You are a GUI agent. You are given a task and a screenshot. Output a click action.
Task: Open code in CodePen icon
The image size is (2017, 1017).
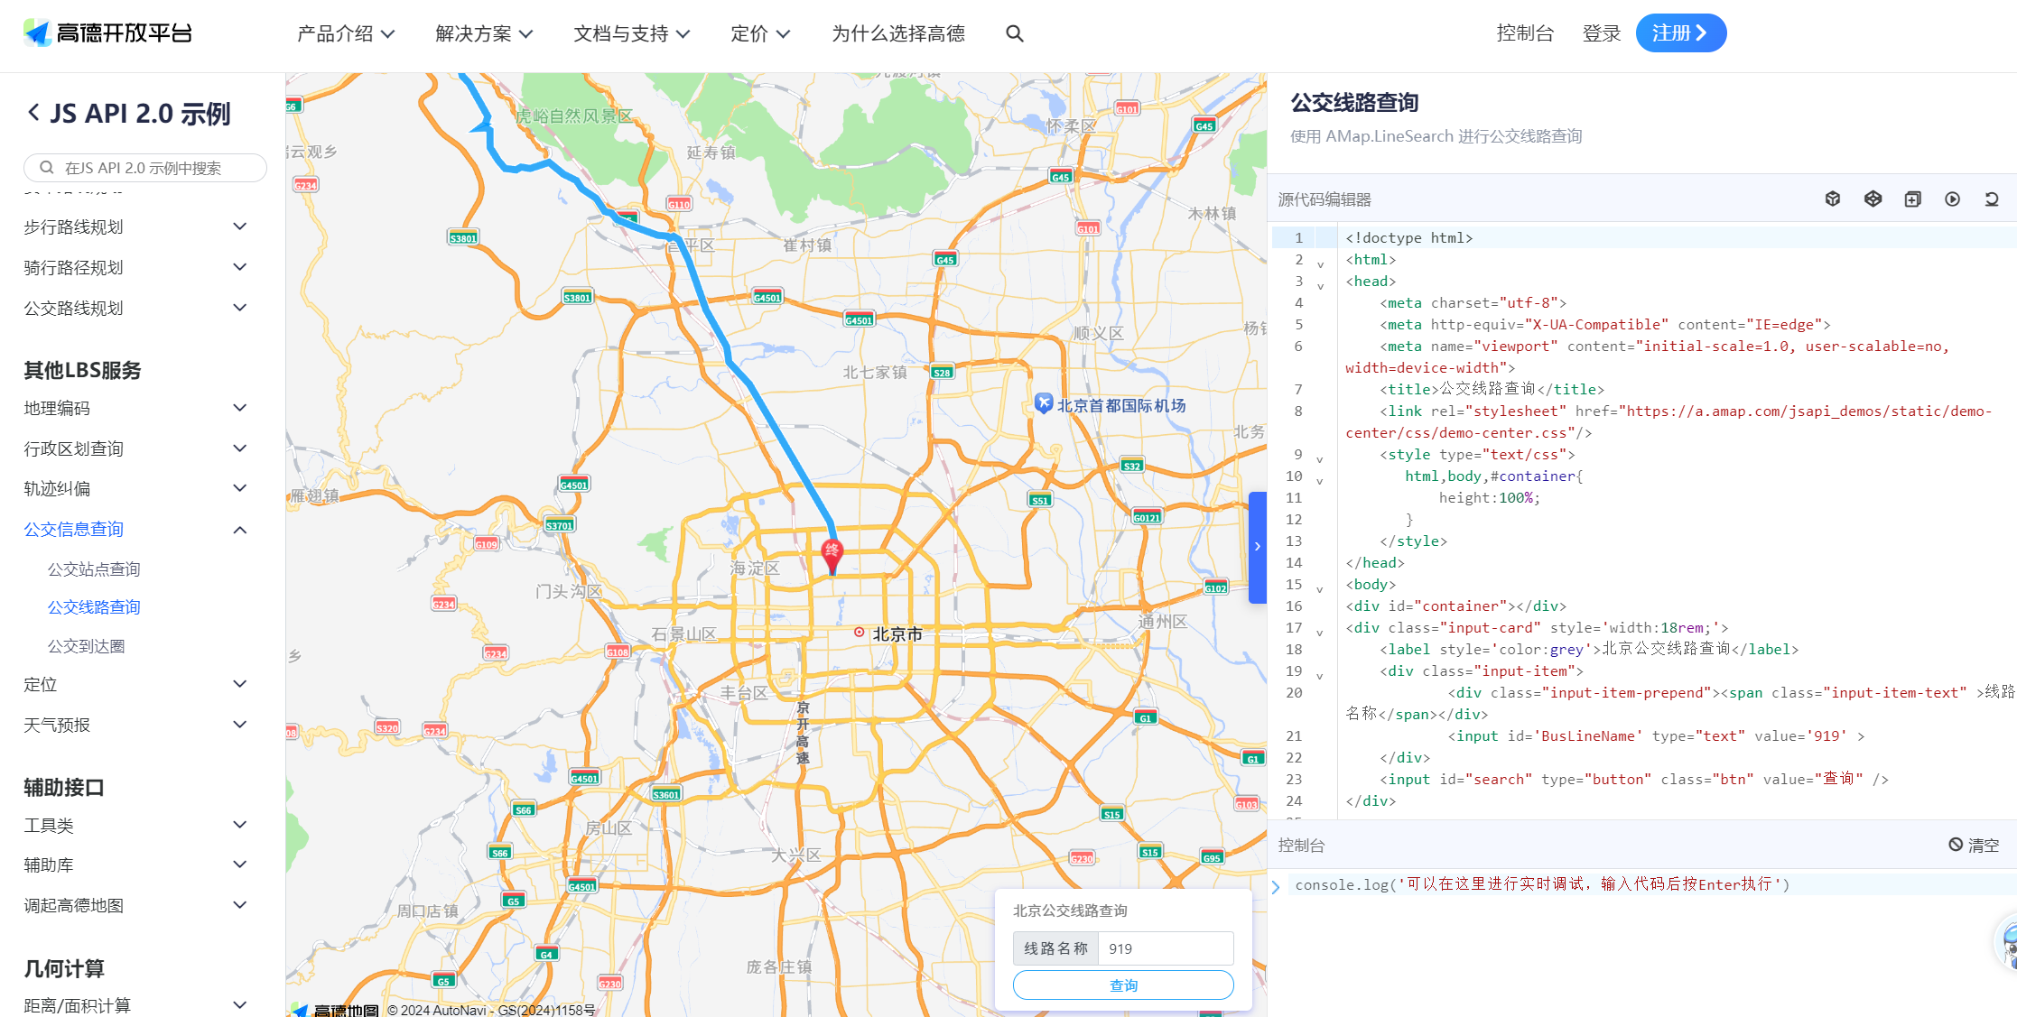pos(1873,199)
